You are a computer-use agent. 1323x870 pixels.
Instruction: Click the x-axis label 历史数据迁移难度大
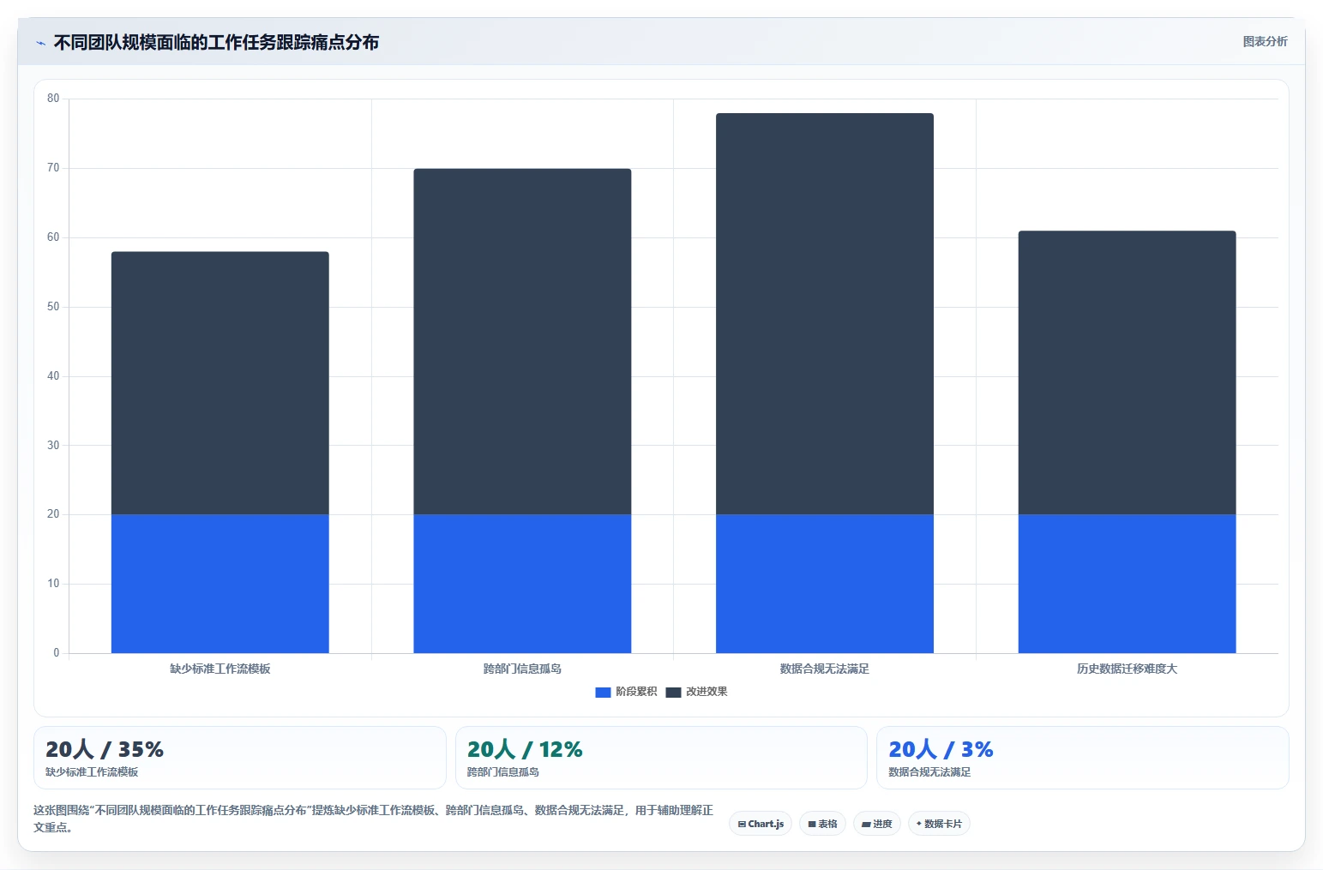pos(1127,669)
